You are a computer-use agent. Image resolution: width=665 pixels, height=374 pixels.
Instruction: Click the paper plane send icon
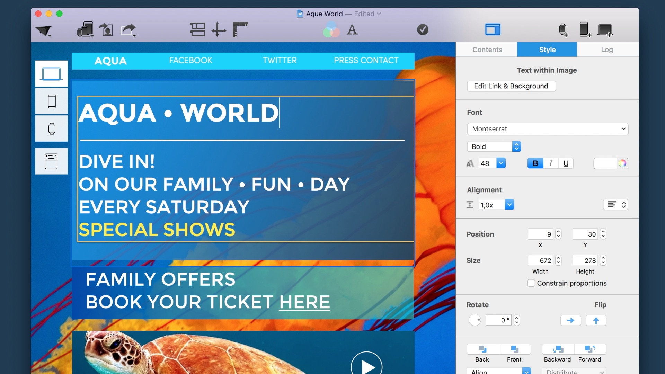(44, 30)
